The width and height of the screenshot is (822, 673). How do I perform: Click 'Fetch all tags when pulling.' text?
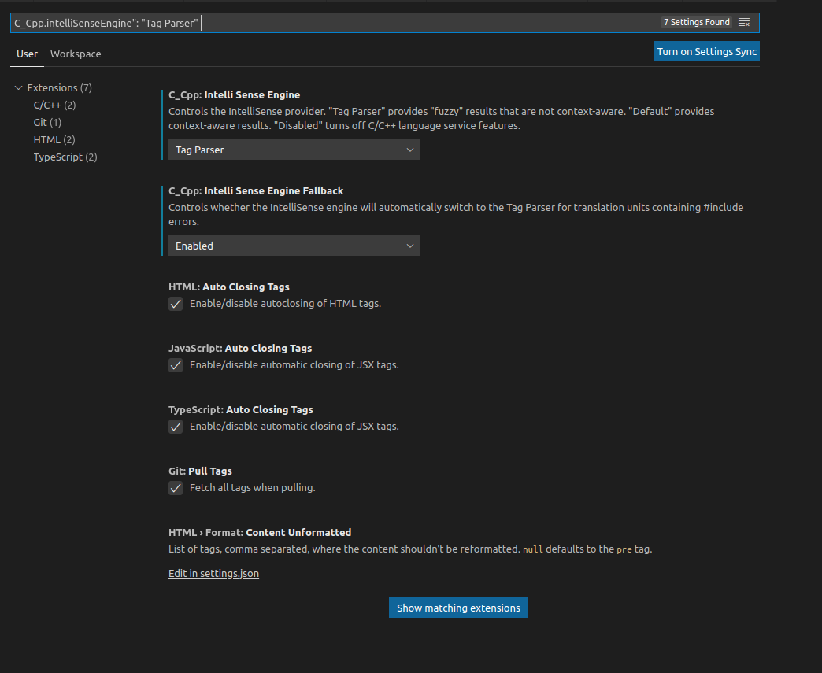(x=252, y=487)
